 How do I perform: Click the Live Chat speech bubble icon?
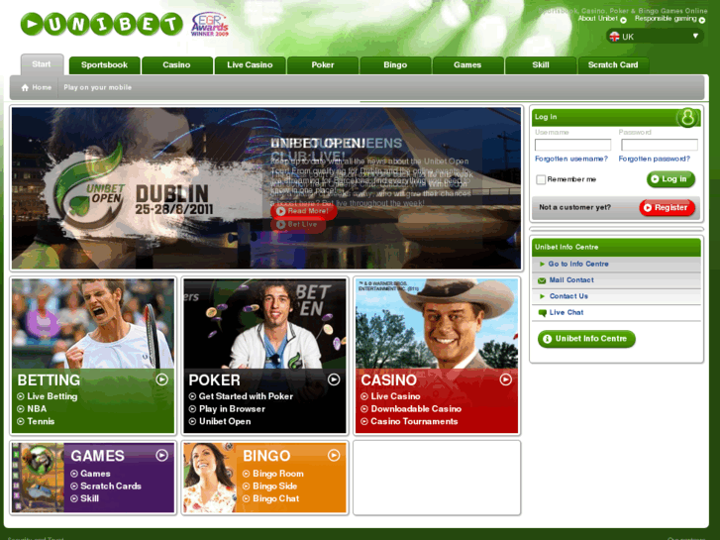coord(543,313)
